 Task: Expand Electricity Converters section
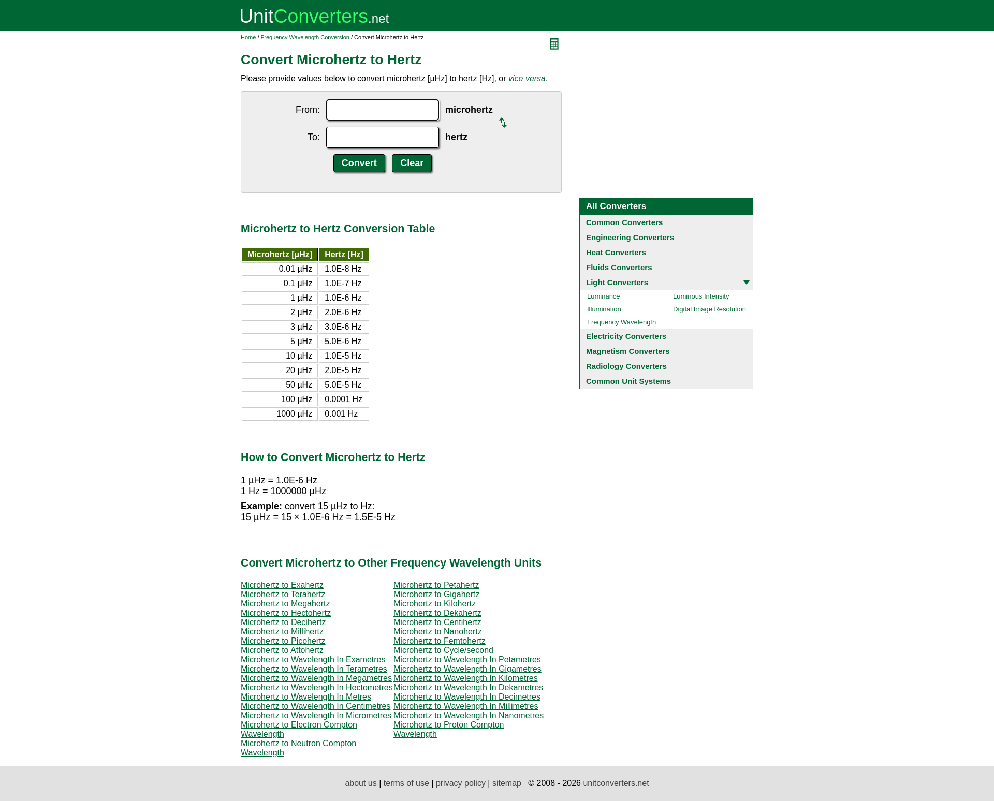coord(625,336)
